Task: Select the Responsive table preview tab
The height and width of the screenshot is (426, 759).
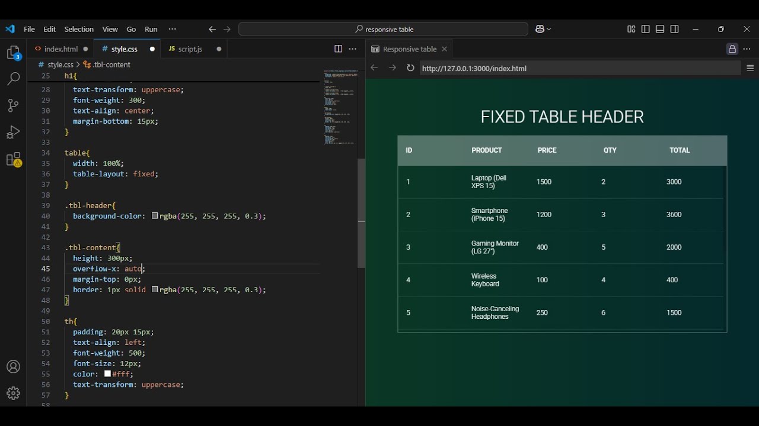Action: pos(409,49)
